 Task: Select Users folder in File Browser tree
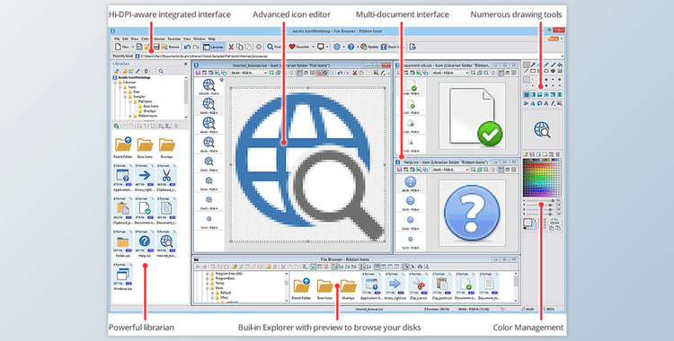[x=219, y=288]
